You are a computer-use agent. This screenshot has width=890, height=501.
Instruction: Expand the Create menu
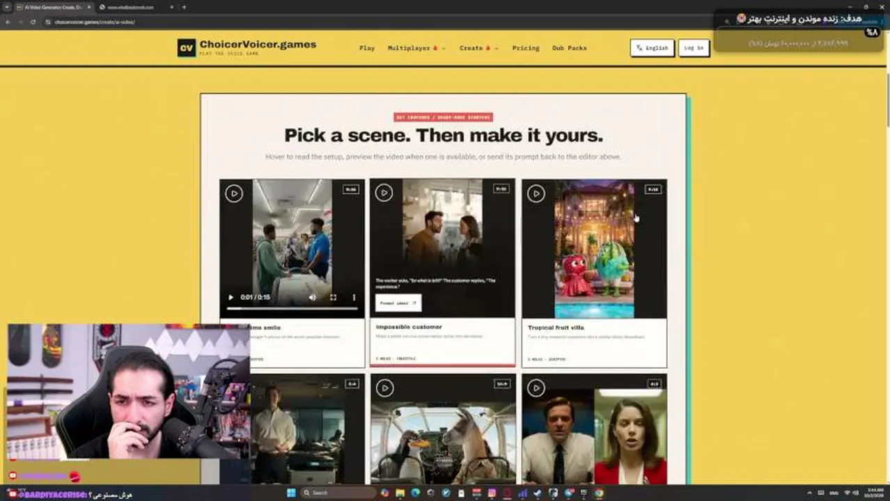click(x=479, y=48)
